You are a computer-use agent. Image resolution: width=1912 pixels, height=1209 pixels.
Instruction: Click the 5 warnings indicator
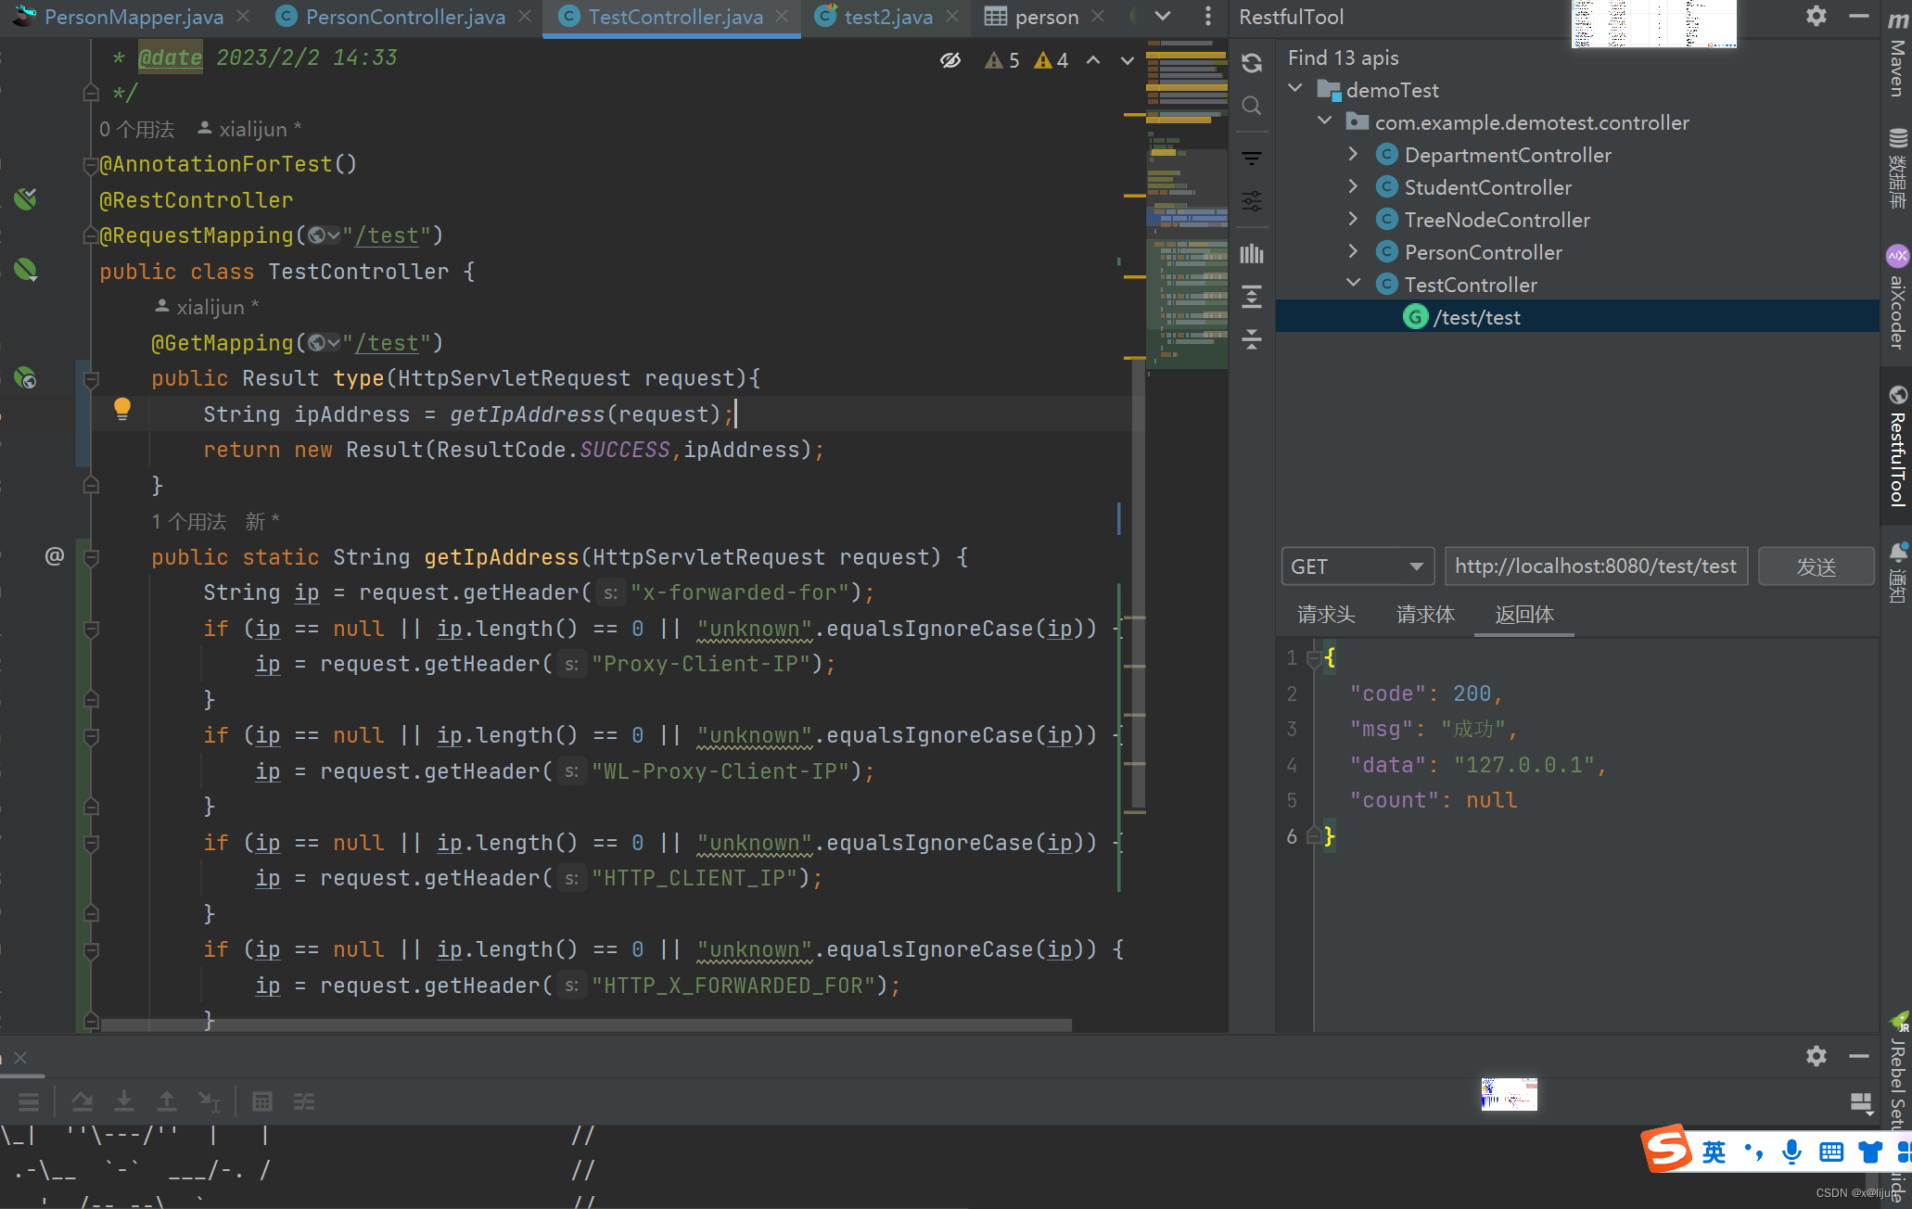[1002, 60]
